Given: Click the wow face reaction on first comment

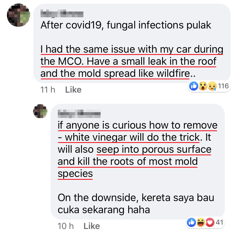Looking at the screenshot, I should 203,86.
